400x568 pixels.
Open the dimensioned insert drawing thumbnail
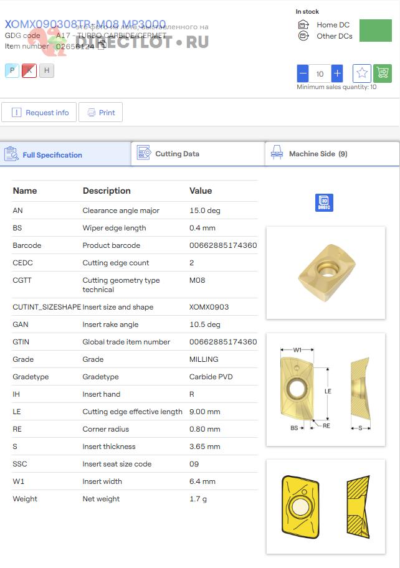click(325, 389)
